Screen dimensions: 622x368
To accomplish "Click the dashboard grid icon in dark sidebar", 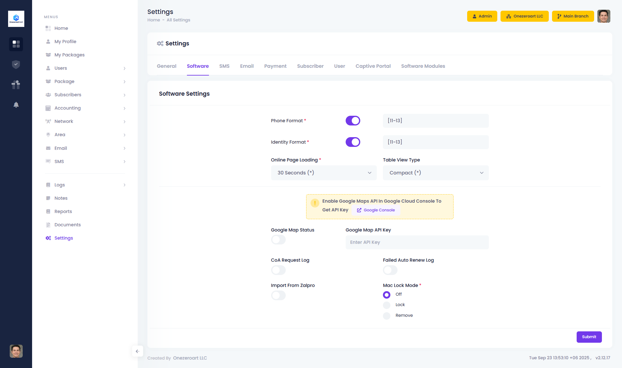I will 16,44.
